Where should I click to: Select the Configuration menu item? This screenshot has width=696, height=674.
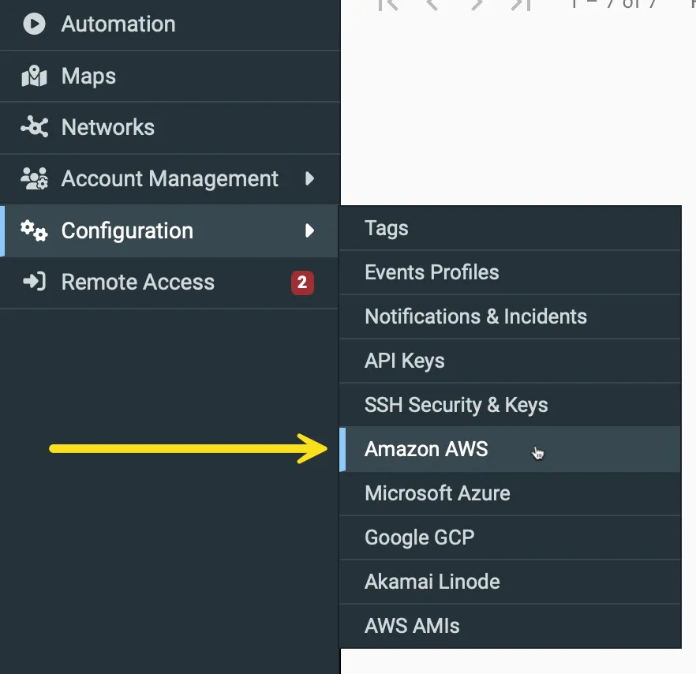tap(170, 230)
